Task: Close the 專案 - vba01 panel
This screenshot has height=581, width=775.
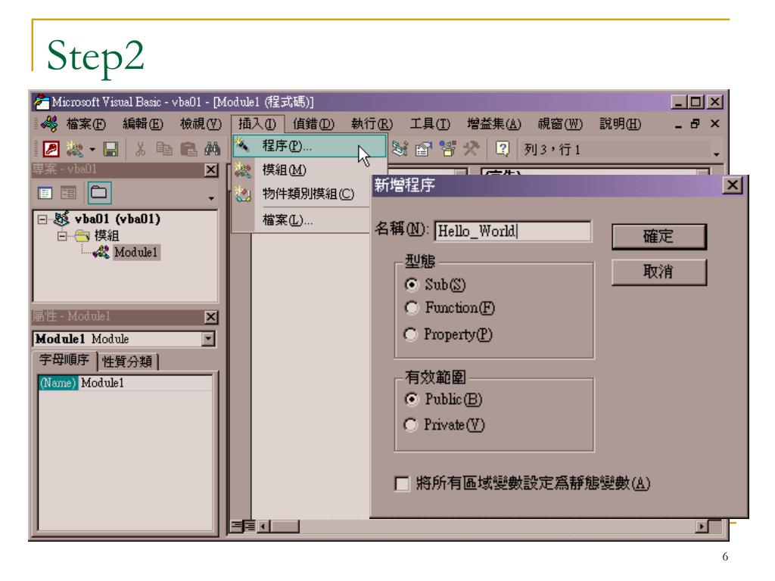Action: pos(212,170)
